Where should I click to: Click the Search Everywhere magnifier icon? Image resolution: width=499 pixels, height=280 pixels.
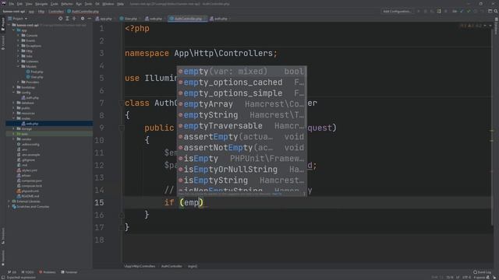point(496,12)
